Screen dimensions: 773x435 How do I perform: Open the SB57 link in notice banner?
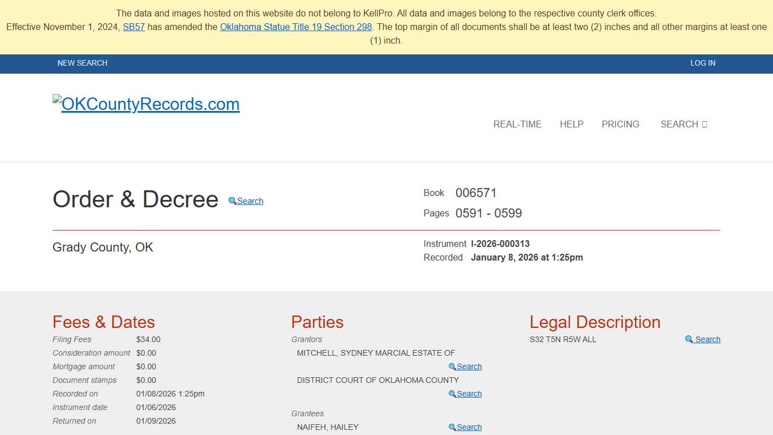point(134,27)
